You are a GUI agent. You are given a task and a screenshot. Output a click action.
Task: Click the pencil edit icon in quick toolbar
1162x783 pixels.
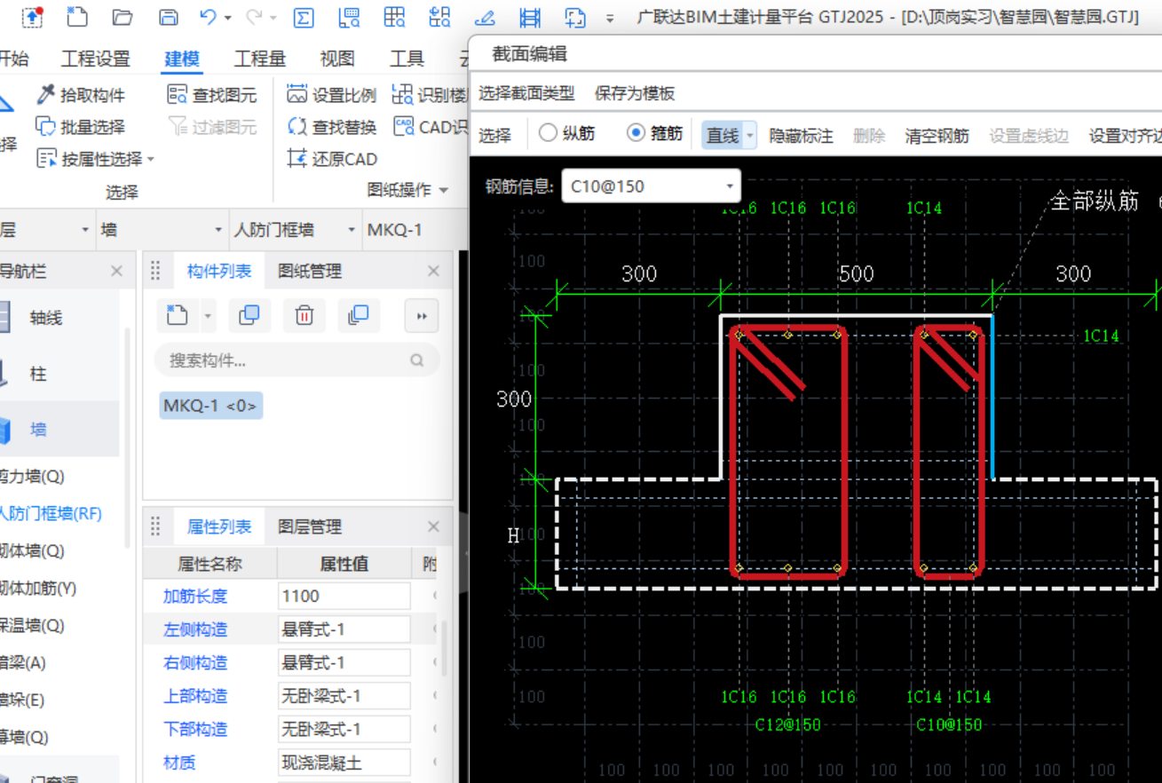[x=485, y=17]
